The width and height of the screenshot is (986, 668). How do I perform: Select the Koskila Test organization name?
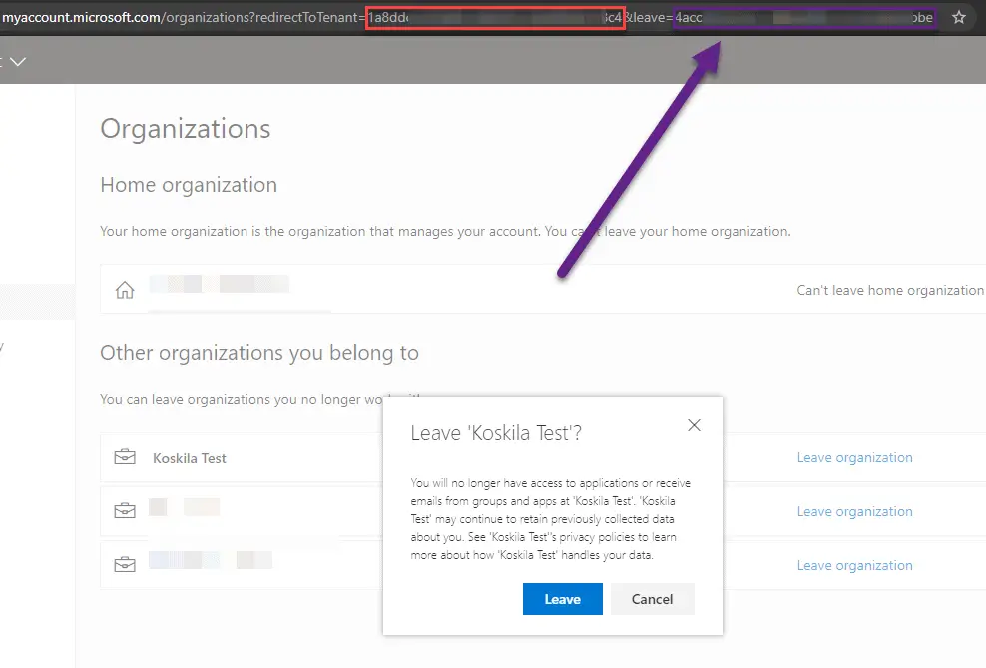(x=190, y=458)
